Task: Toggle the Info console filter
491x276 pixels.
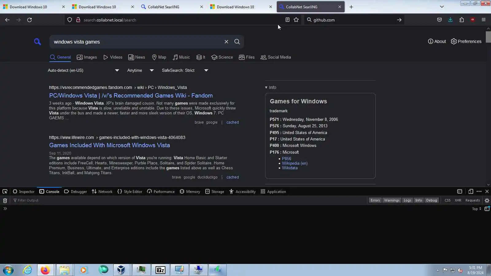Action: point(419,201)
